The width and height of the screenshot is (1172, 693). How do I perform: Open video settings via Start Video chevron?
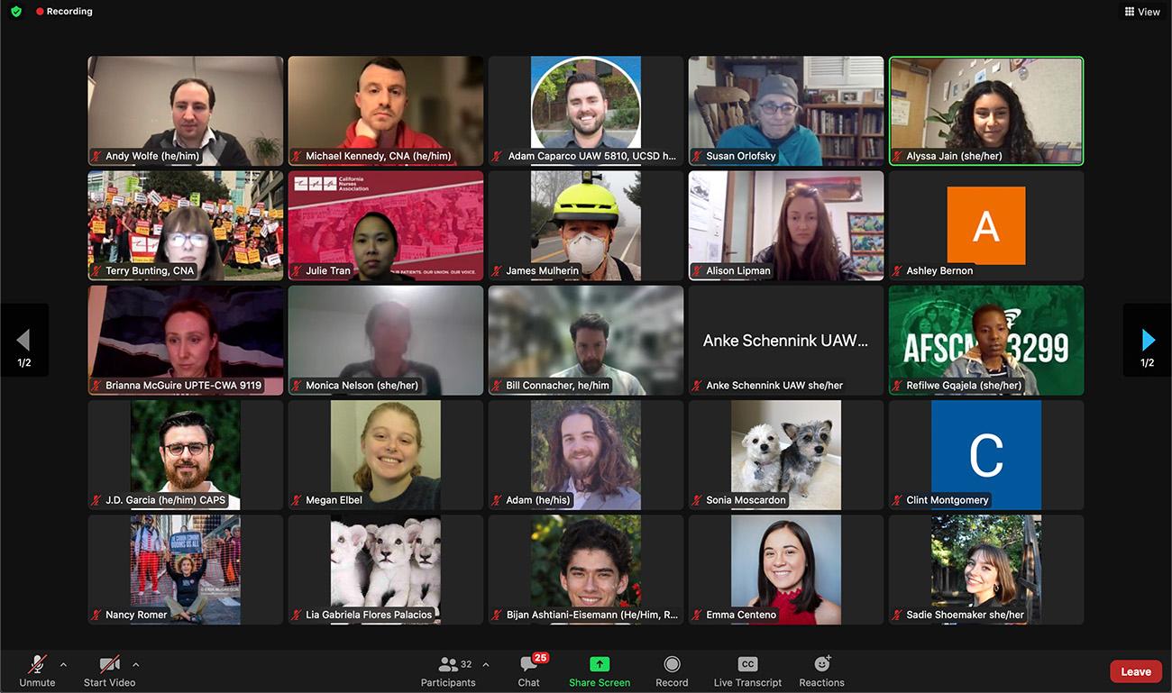pyautogui.click(x=135, y=664)
